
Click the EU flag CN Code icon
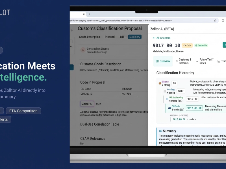[169, 108]
